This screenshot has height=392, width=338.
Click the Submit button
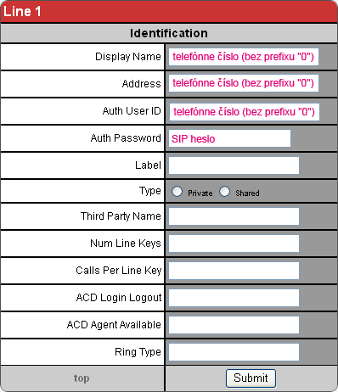[x=251, y=378]
